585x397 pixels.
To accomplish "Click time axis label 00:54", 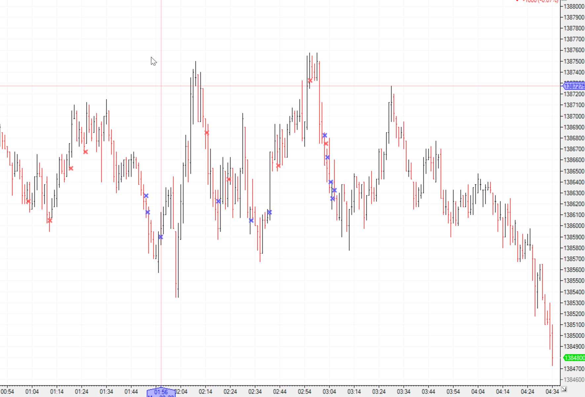I will tap(7, 392).
